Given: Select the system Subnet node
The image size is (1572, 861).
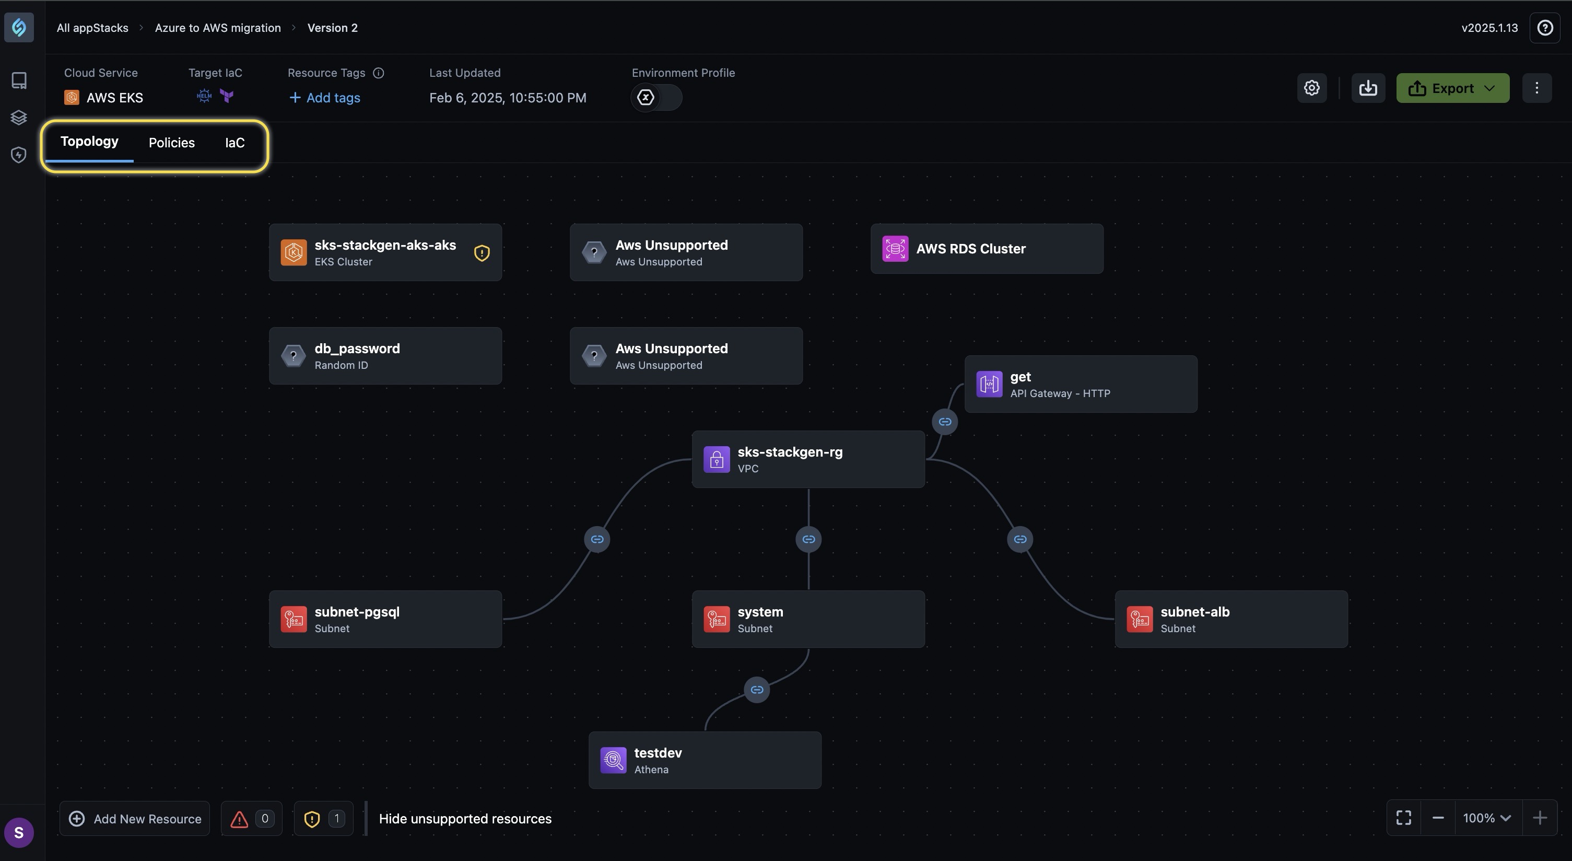Looking at the screenshot, I should (x=808, y=619).
